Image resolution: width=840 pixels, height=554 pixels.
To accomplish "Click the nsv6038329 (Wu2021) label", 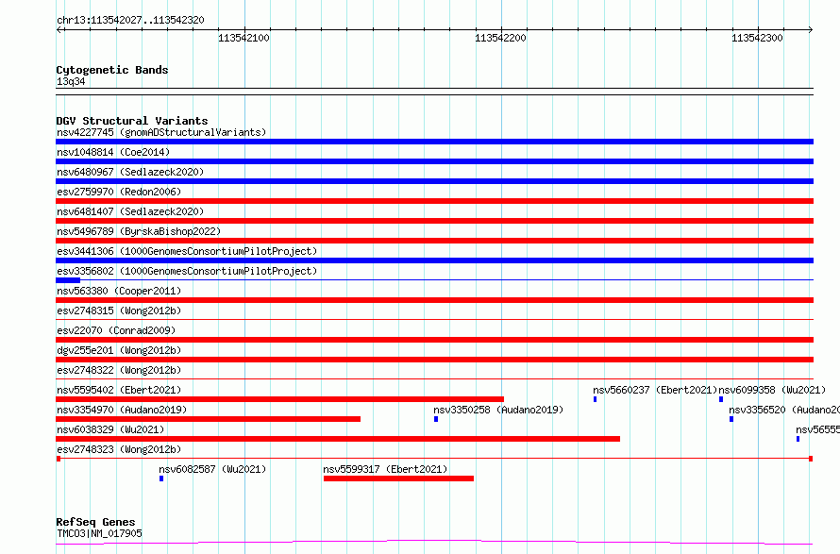I will click(x=110, y=429).
